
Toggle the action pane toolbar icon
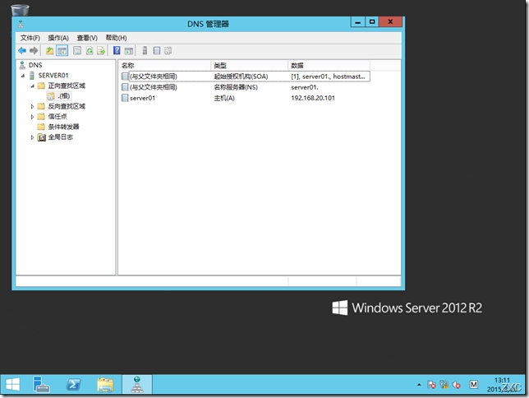click(x=128, y=51)
